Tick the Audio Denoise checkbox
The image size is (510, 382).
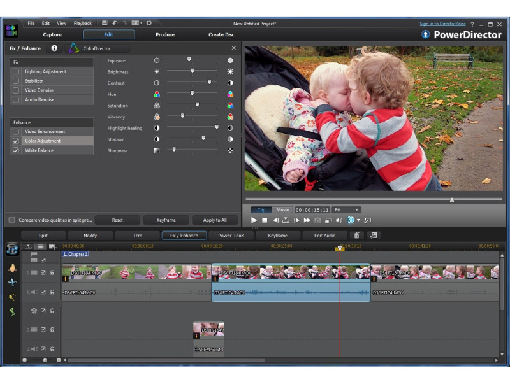(15, 100)
